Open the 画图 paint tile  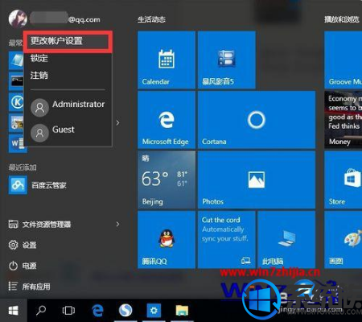tap(343, 240)
